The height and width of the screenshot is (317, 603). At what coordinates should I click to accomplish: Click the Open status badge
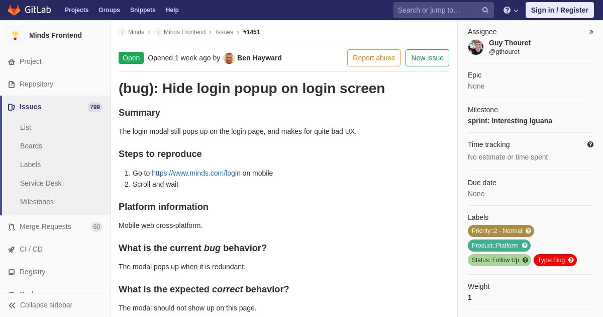[x=131, y=58]
